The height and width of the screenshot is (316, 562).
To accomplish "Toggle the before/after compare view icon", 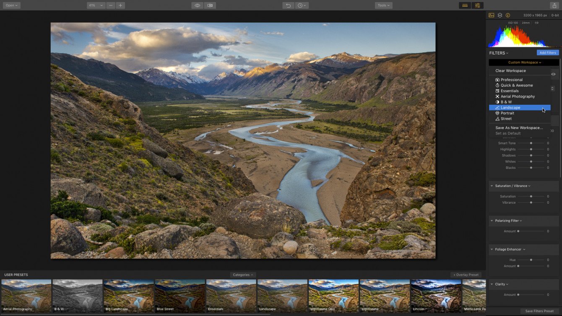I will 210,5.
